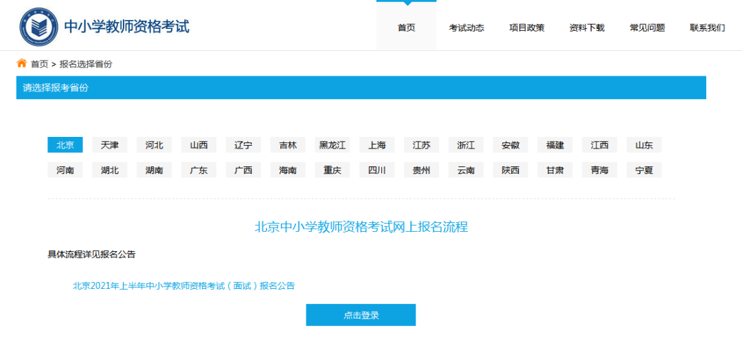
Task: Click the 首页 breadcrumb link
Action: coord(40,64)
